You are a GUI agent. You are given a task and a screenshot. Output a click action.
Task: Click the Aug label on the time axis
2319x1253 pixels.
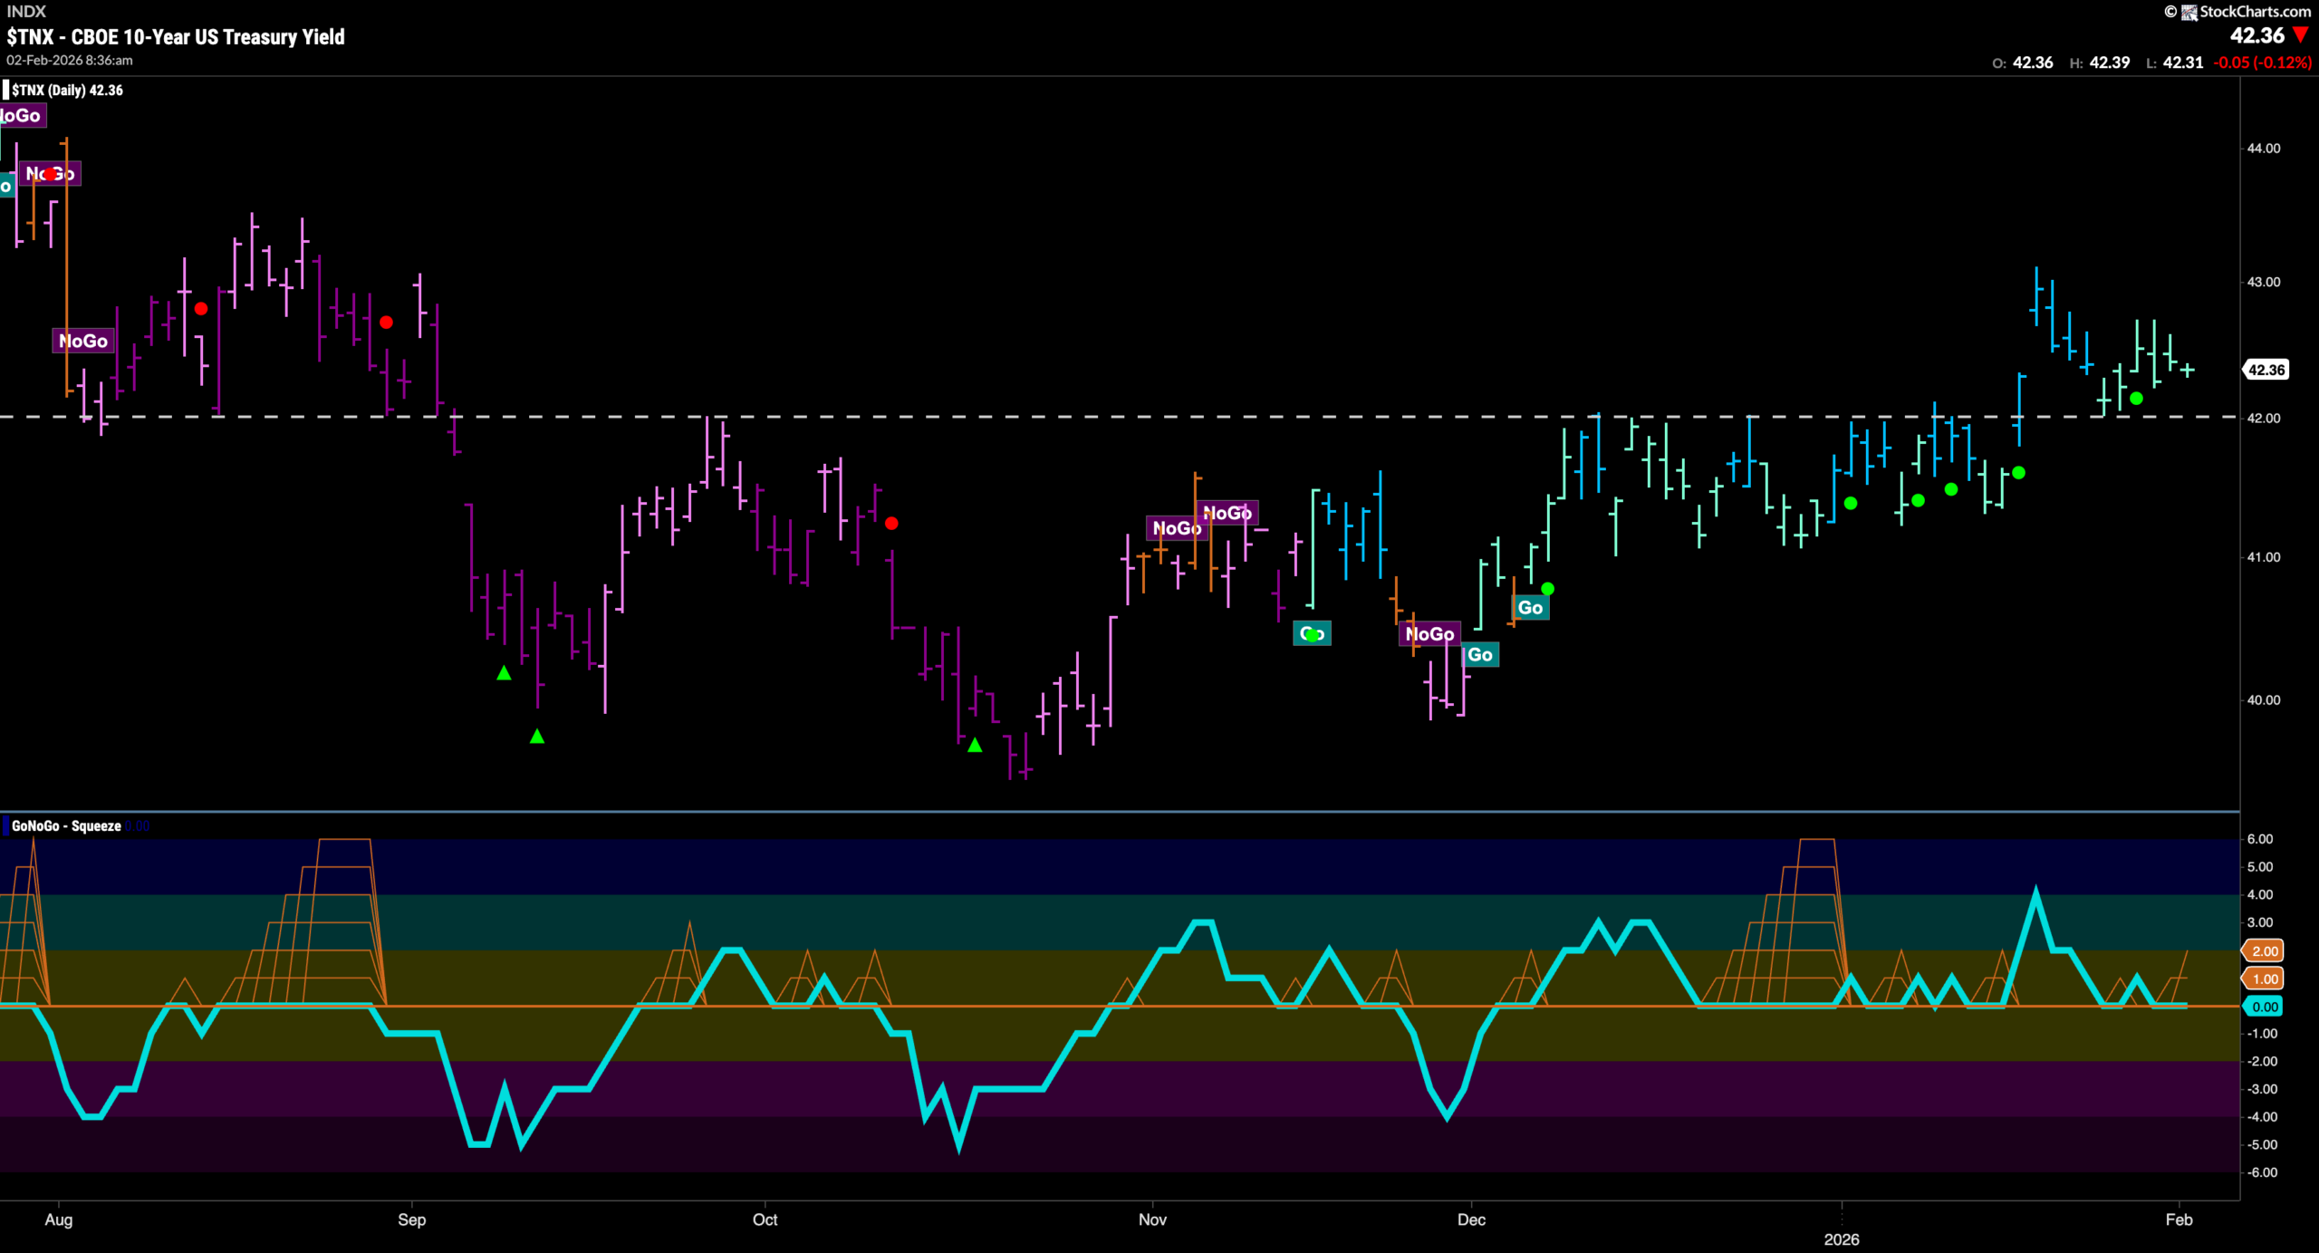[x=59, y=1219]
